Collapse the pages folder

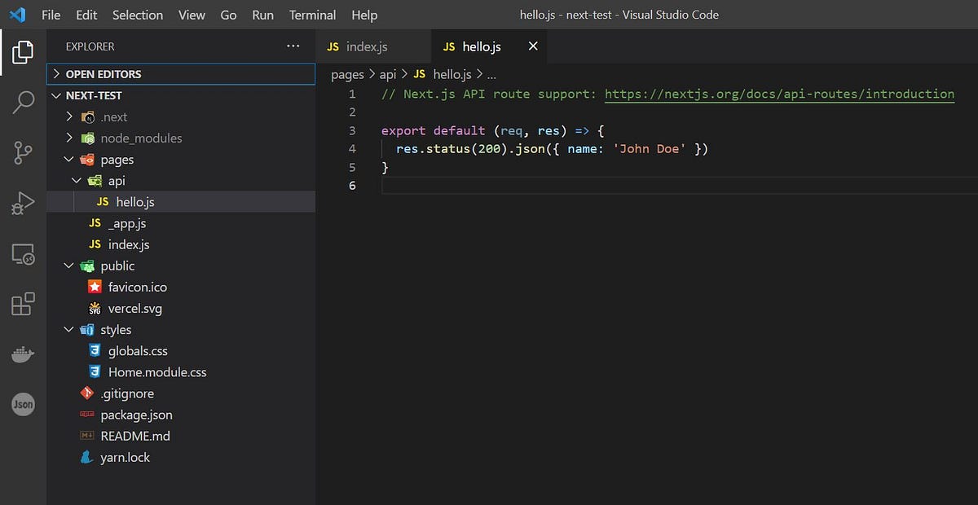(68, 159)
